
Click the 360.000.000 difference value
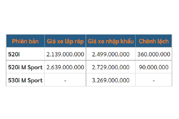click(x=154, y=54)
